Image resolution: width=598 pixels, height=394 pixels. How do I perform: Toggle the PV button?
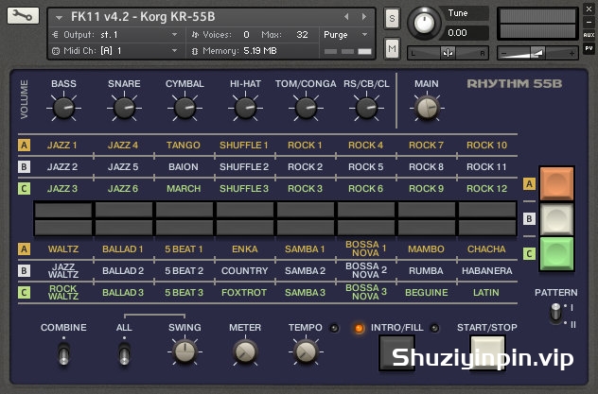[589, 48]
